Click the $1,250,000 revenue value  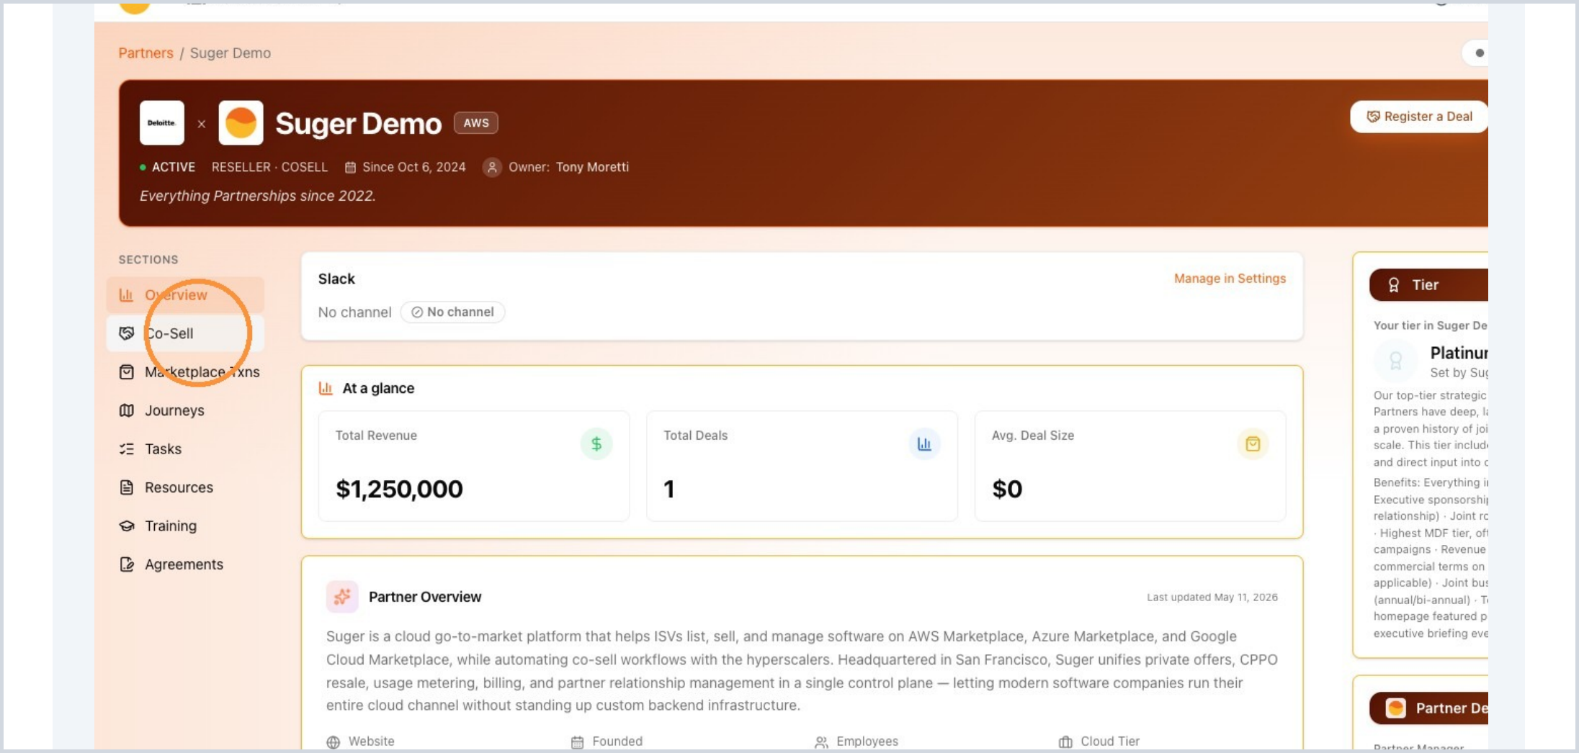[x=399, y=490]
